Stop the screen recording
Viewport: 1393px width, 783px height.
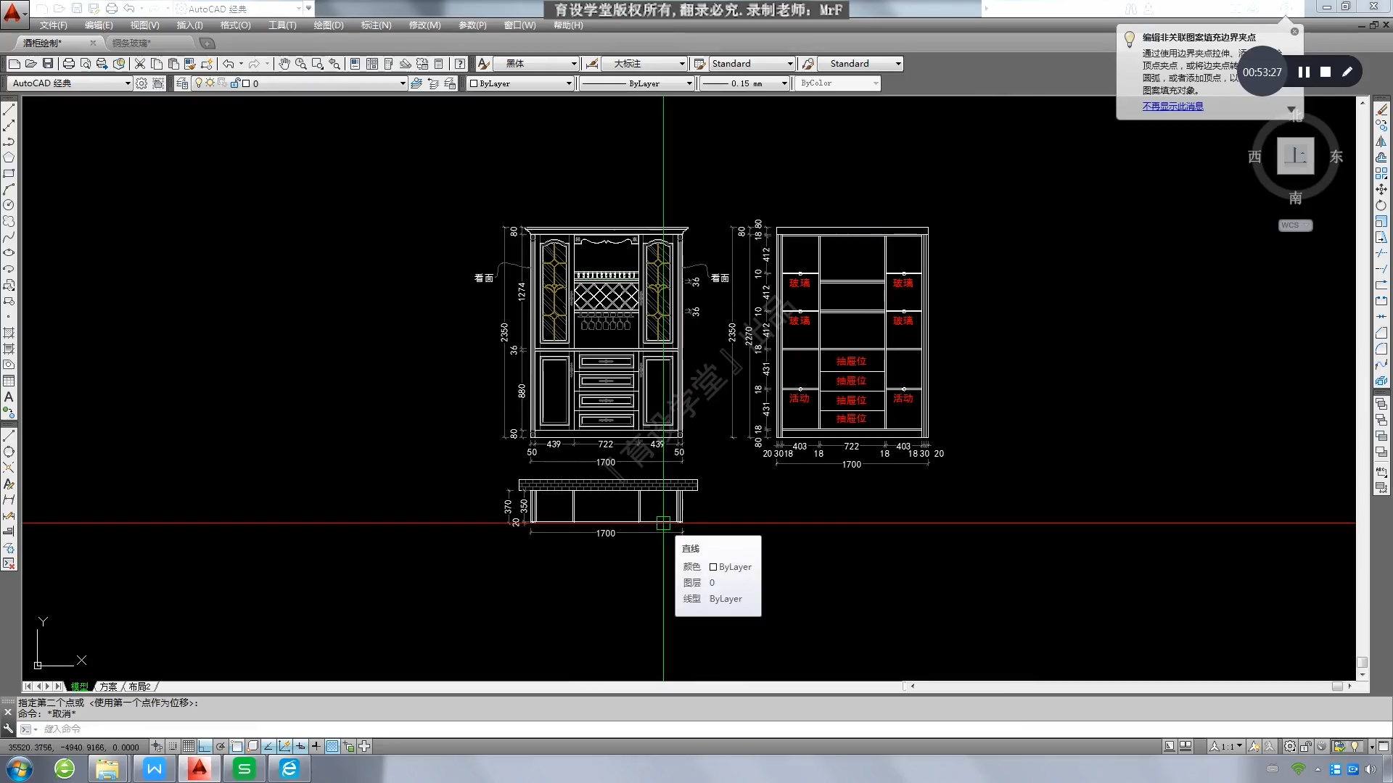point(1326,72)
